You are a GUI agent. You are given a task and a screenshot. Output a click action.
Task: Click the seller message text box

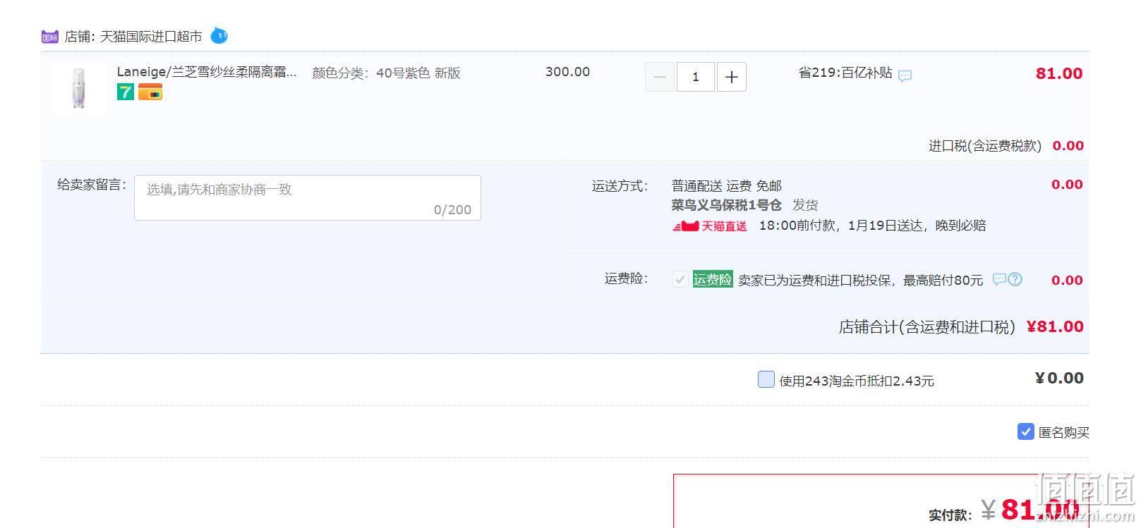[x=308, y=197]
